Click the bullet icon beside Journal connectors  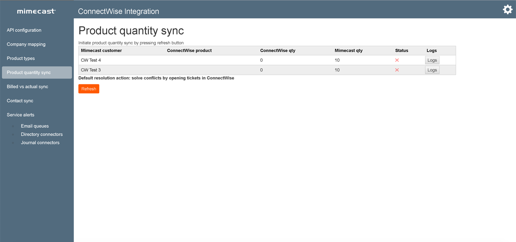coord(14,142)
